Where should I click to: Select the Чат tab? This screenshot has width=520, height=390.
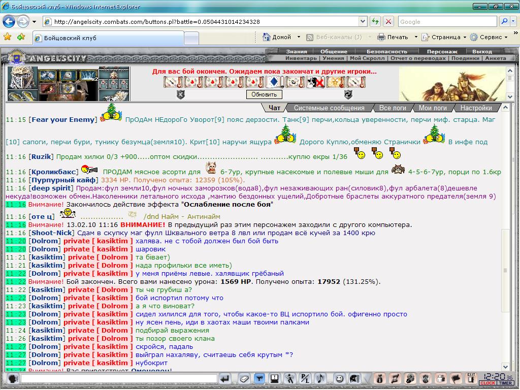274,108
